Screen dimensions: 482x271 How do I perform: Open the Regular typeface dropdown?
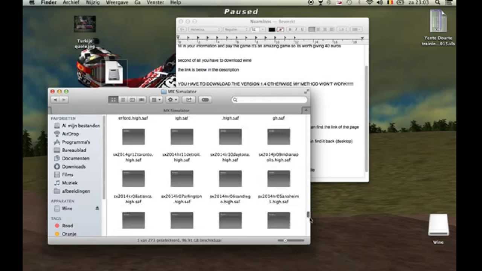[236, 29]
